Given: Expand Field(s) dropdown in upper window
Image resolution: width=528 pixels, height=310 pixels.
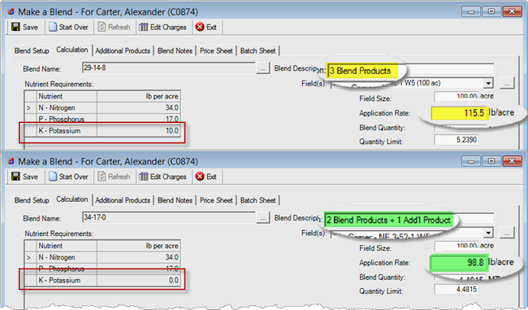Looking at the screenshot, I should point(488,83).
